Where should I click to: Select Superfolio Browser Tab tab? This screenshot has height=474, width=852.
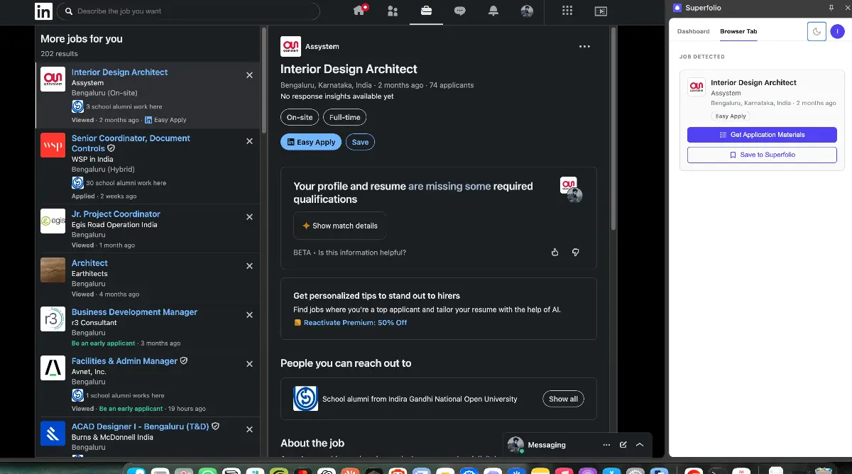738,31
